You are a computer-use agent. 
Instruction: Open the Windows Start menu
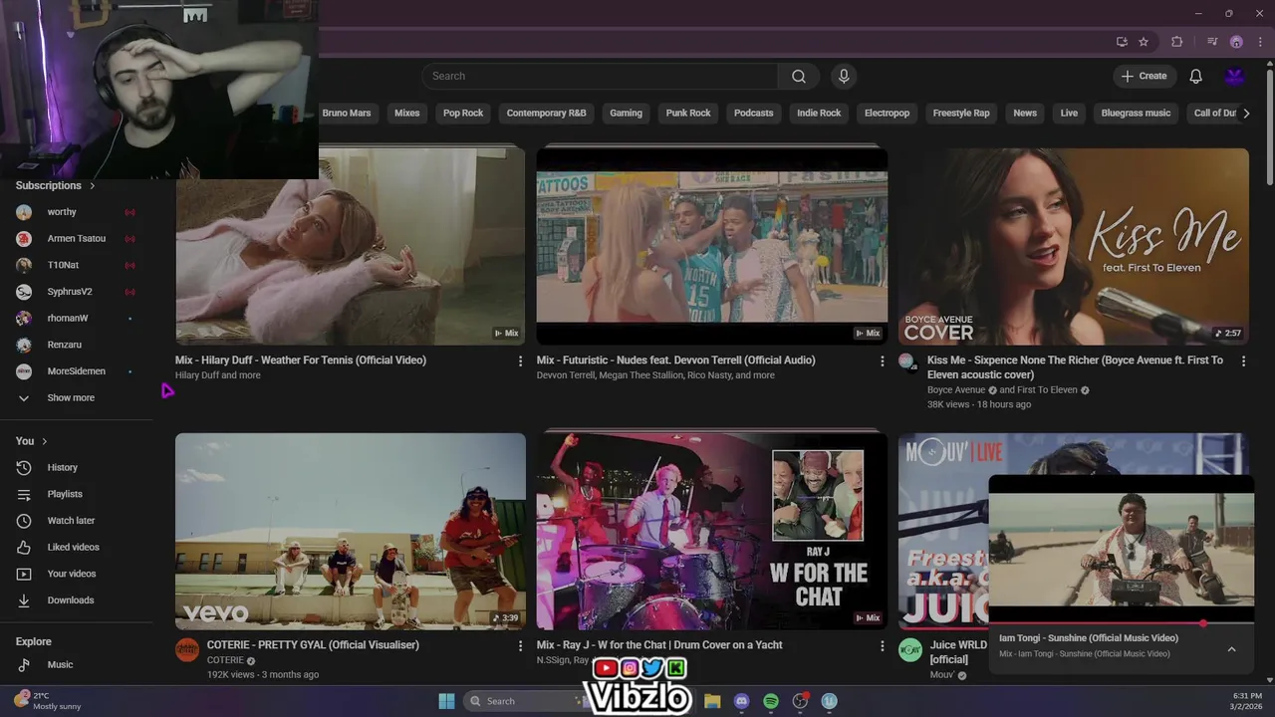[446, 701]
